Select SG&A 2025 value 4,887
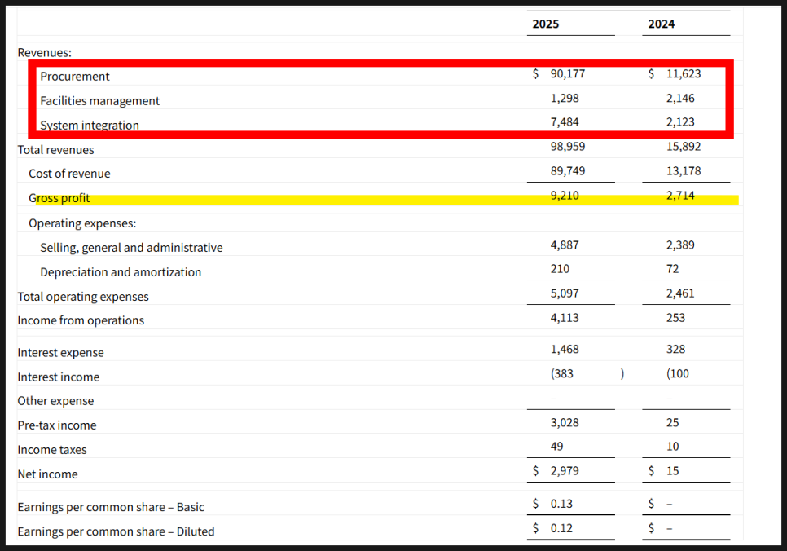The height and width of the screenshot is (551, 787). click(x=565, y=245)
